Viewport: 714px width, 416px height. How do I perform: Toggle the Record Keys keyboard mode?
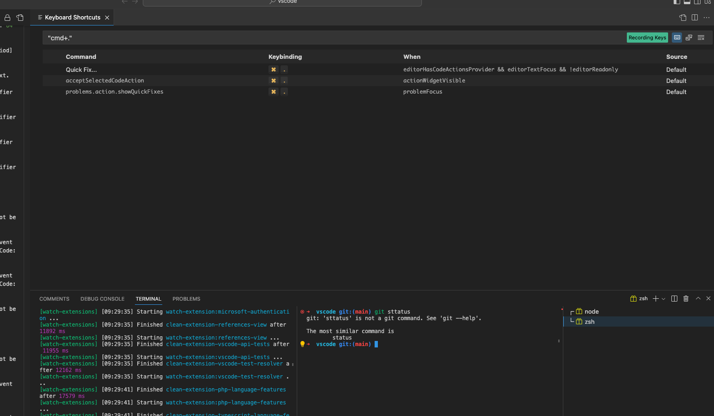pos(677,38)
